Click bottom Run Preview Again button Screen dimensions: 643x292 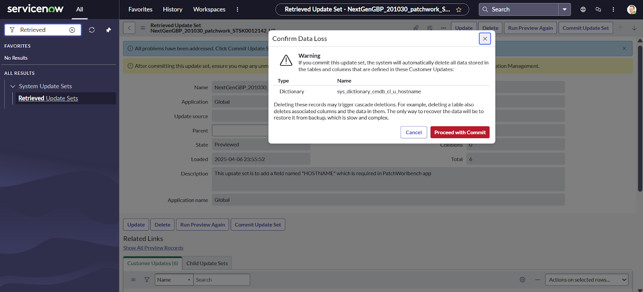click(203, 225)
